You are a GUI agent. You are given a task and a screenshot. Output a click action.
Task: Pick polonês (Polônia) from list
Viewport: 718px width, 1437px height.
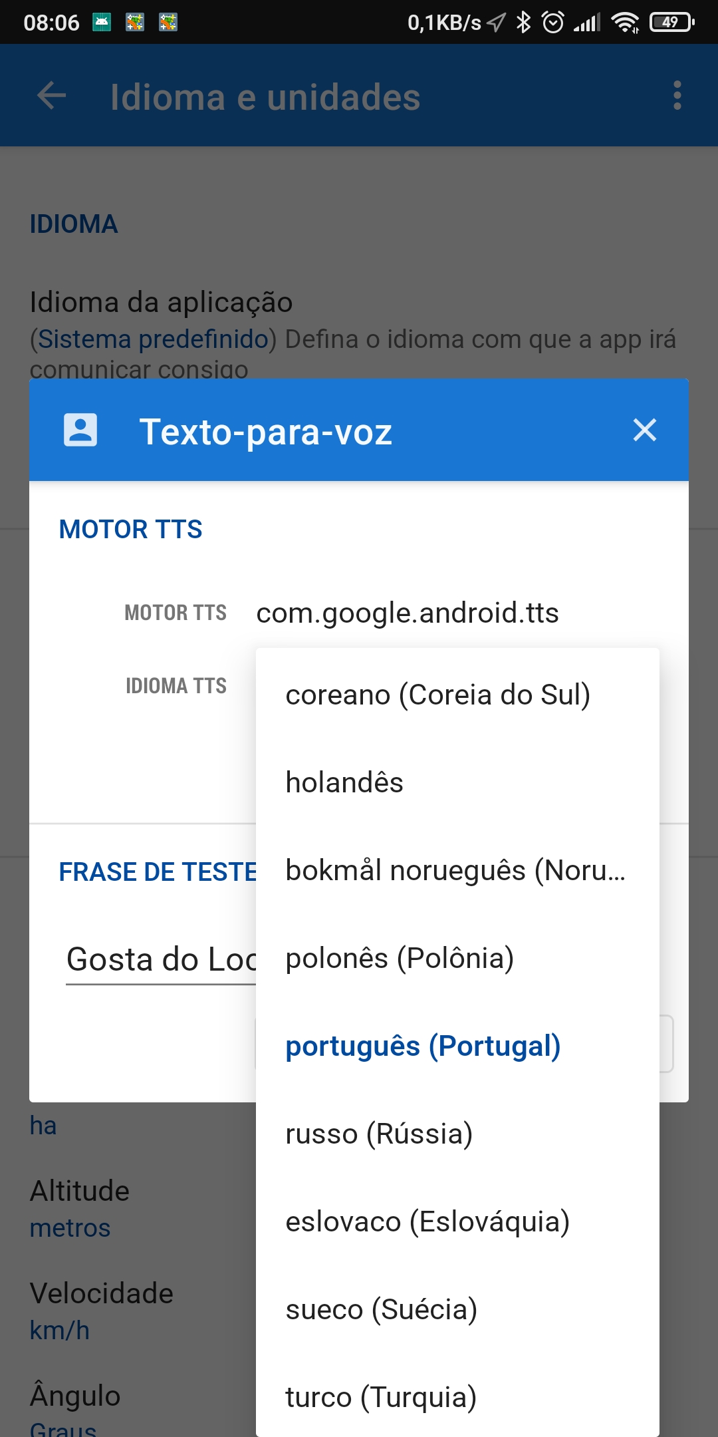pos(400,958)
